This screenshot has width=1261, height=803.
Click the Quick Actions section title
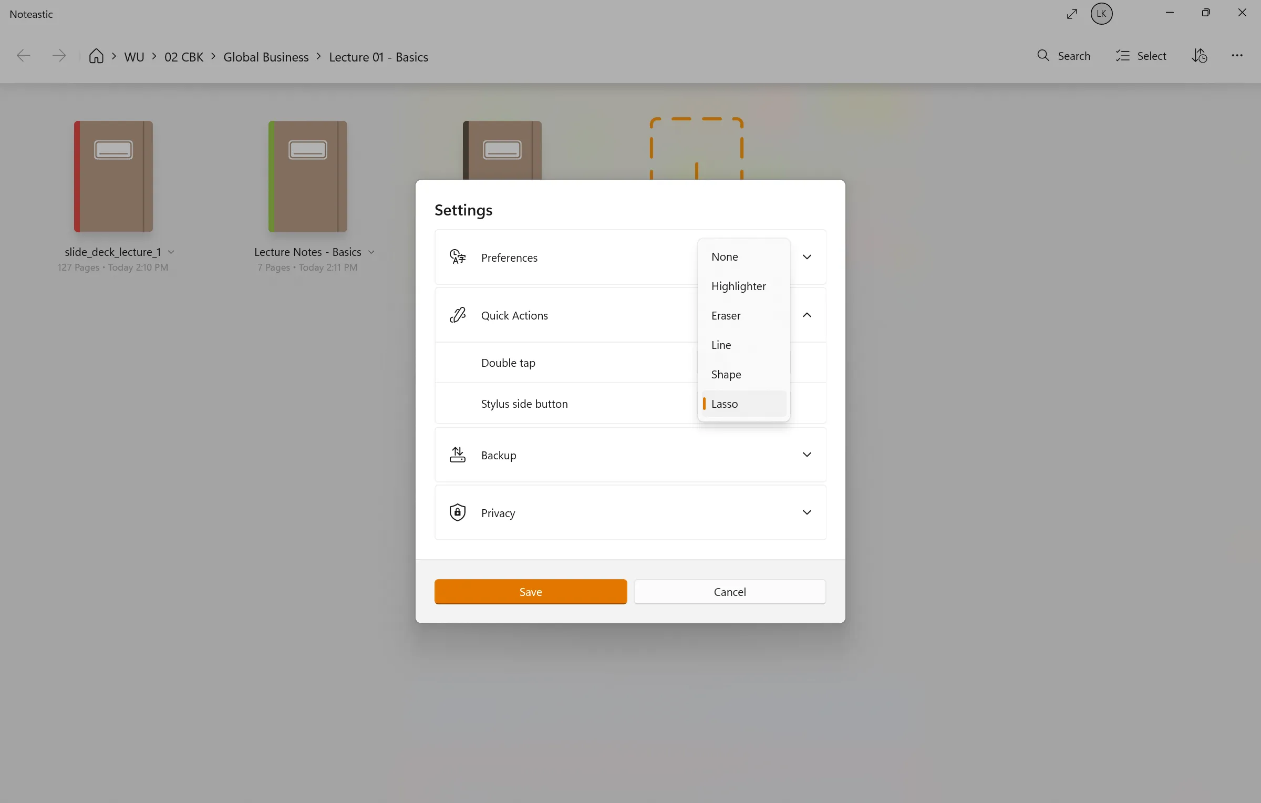(x=514, y=315)
